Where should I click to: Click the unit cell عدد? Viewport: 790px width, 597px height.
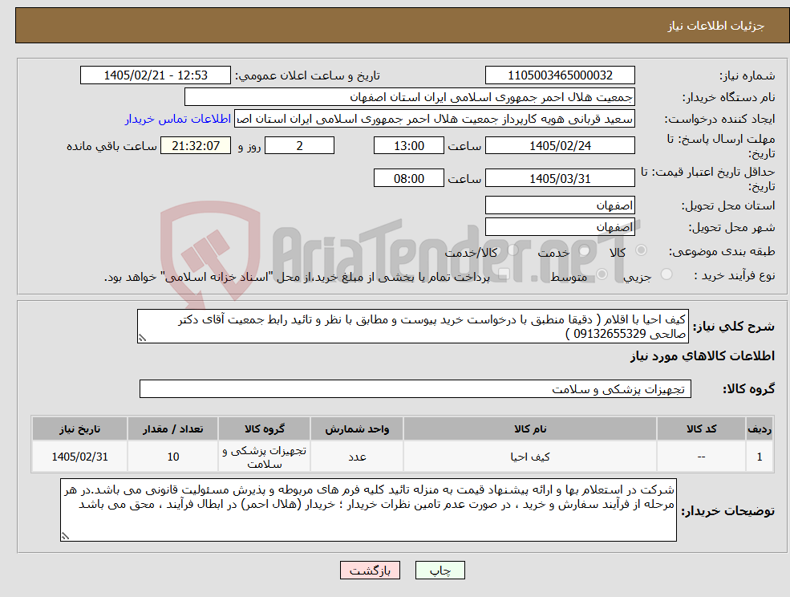pos(357,457)
